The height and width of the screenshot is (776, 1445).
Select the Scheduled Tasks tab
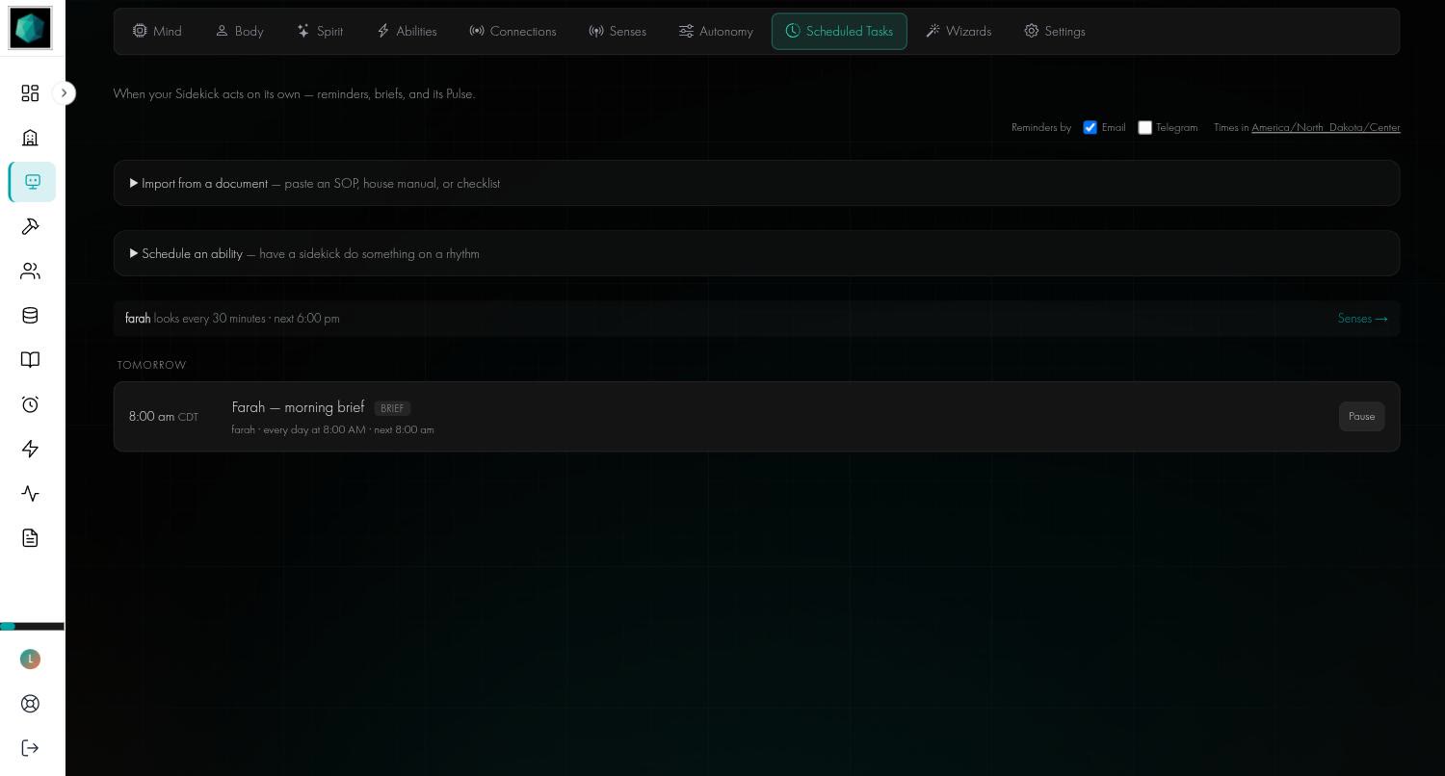pyautogui.click(x=839, y=31)
